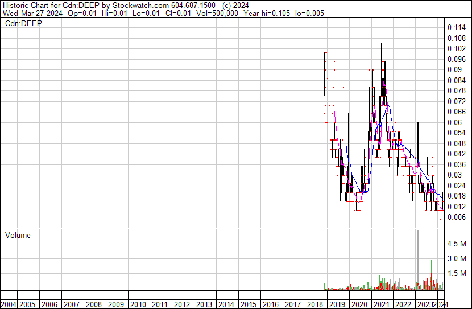472x309 pixels.
Task: Select the 2012 year label on the time axis
Action: click(x=182, y=304)
